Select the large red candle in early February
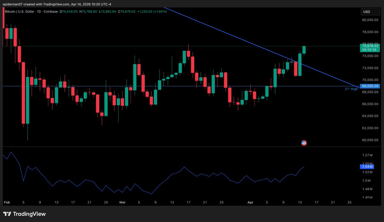Screen dimensions: 384x222 tap(23, 93)
